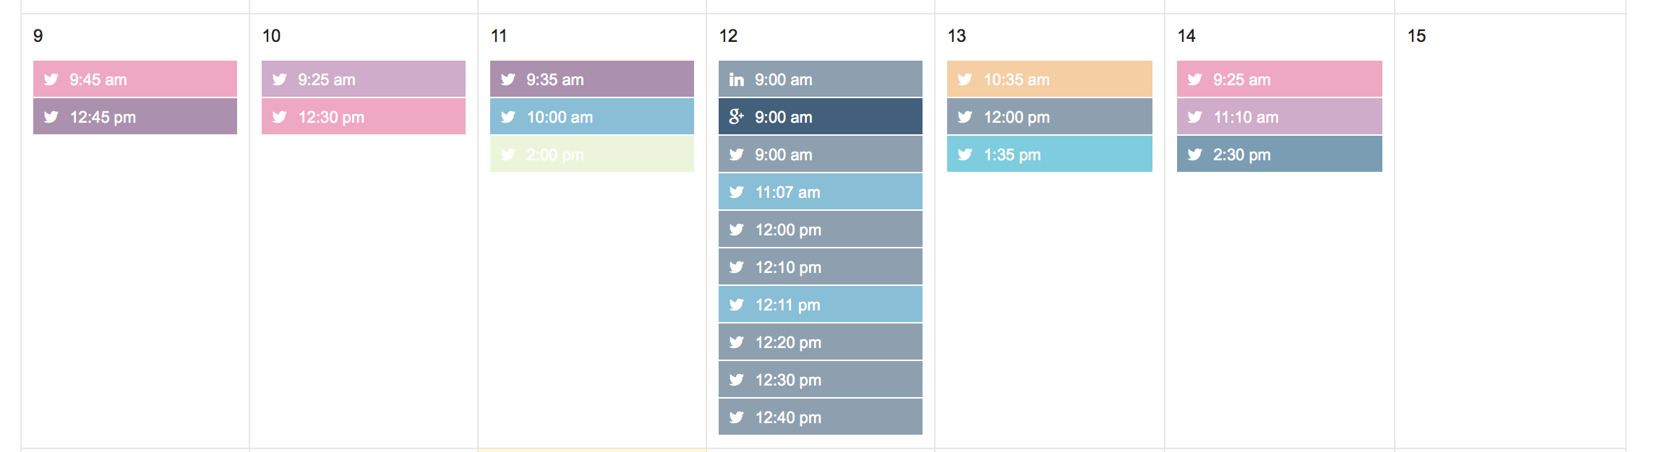
Task: Click Twitter icon on 10:35 am post
Action: (x=965, y=79)
